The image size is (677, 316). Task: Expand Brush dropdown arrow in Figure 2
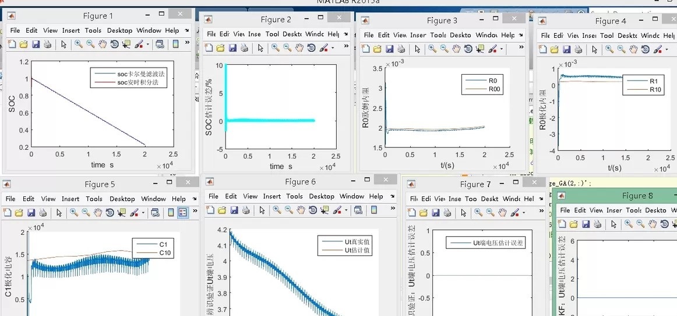coord(333,48)
